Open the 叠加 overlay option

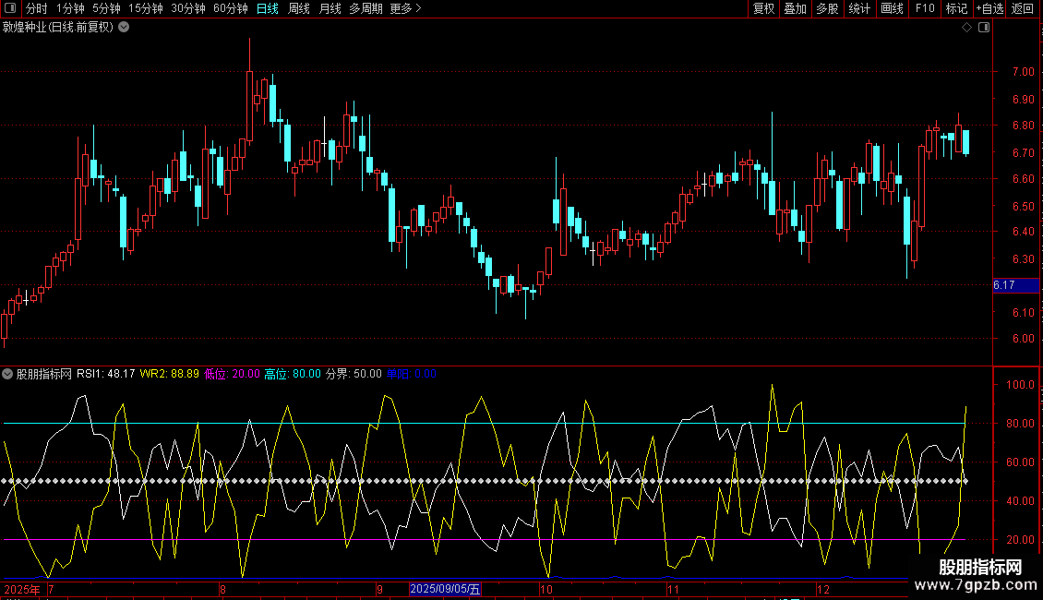795,9
